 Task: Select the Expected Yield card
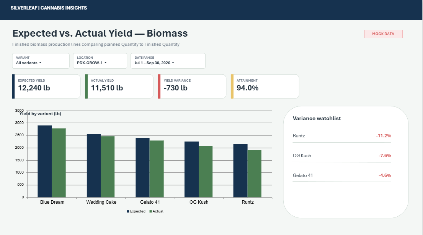tap(46, 87)
